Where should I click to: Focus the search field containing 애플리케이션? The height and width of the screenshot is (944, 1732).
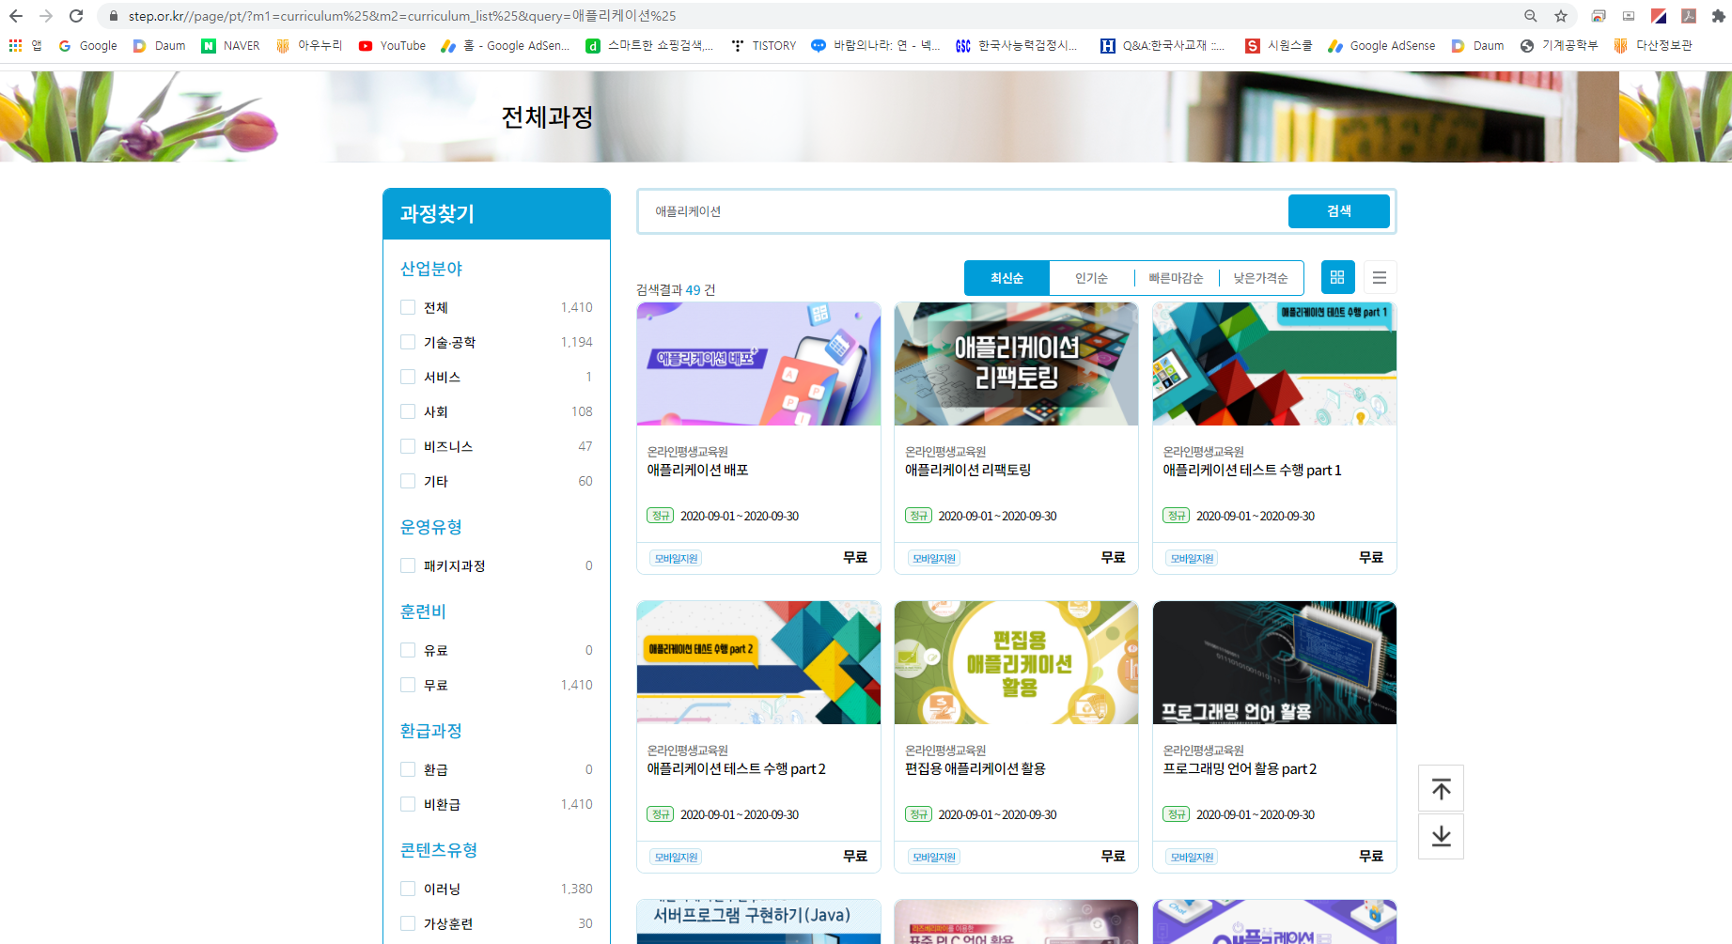(x=963, y=211)
